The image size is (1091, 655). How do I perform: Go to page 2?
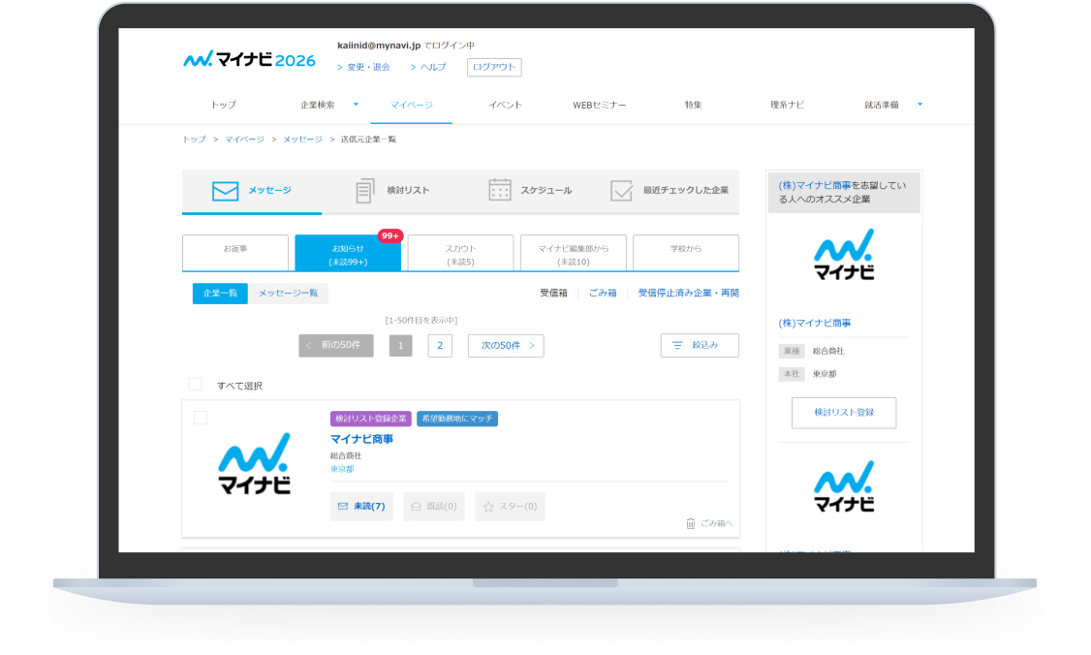pyautogui.click(x=440, y=345)
